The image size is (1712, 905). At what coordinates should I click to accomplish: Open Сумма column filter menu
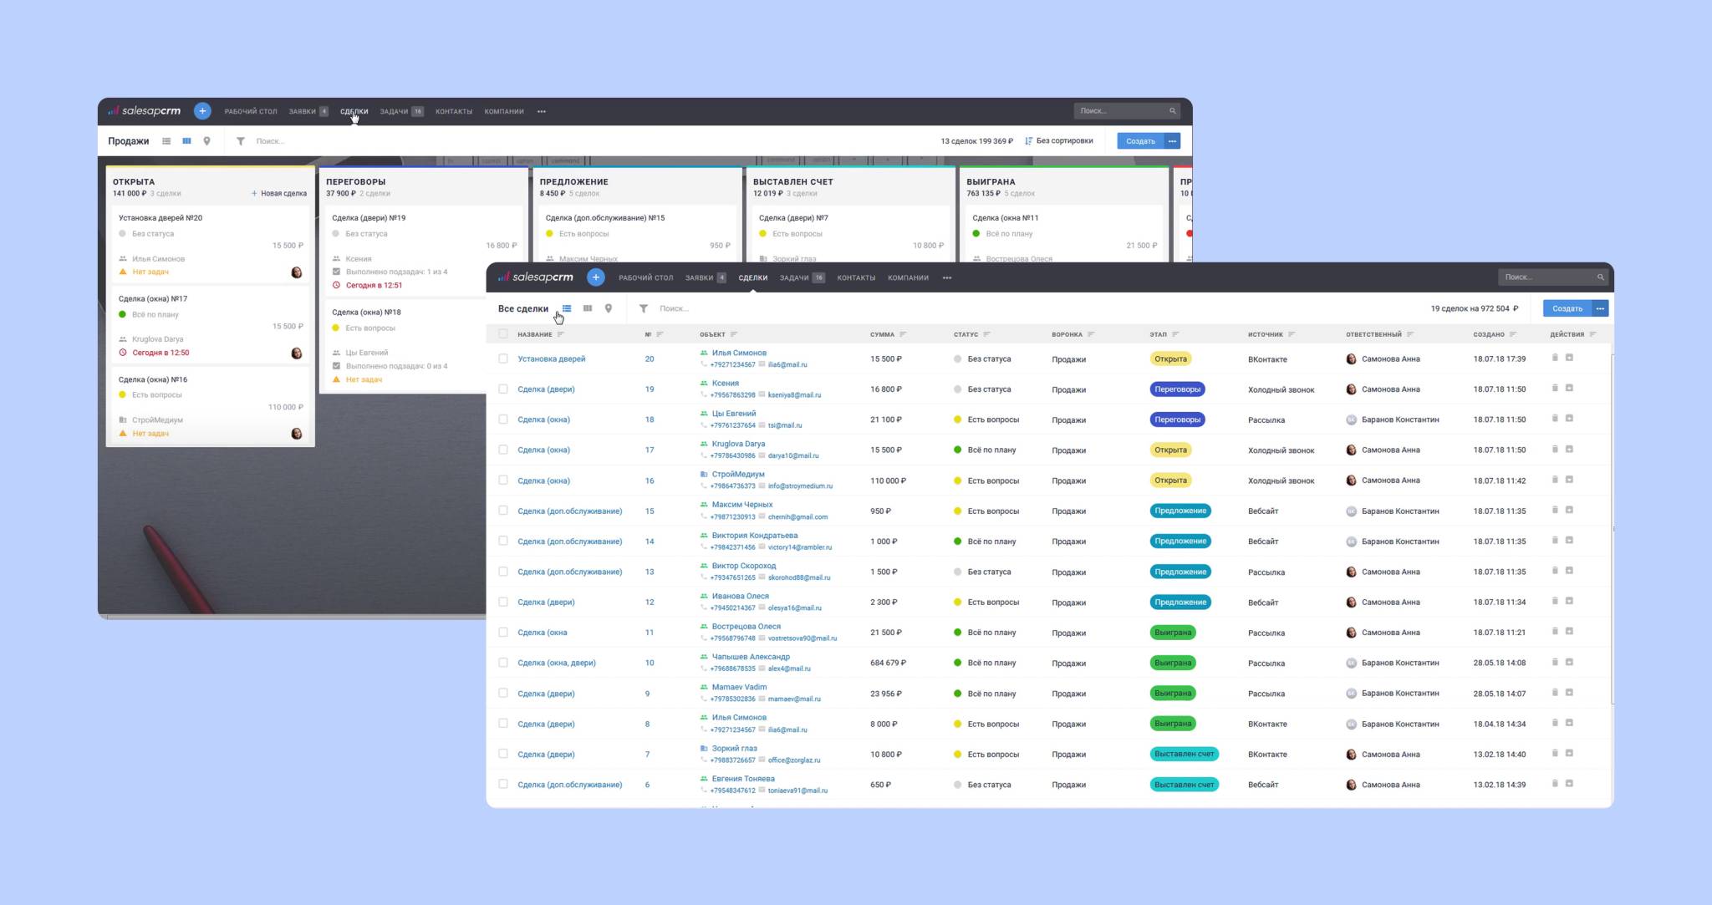[903, 334]
